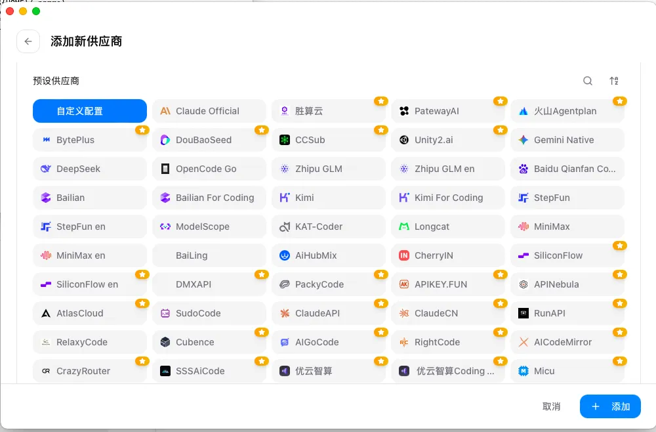
Task: Click the CherryIN red icon
Action: [x=403, y=255]
